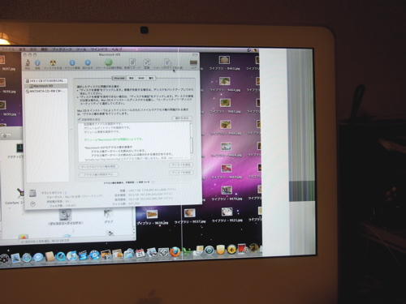Switch to the RAID tab

(141, 78)
